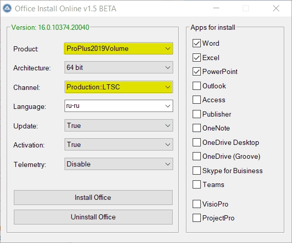The width and height of the screenshot is (292, 243).
Task: Open the Channel Production::LTSC dropdown
Action: (x=119, y=87)
